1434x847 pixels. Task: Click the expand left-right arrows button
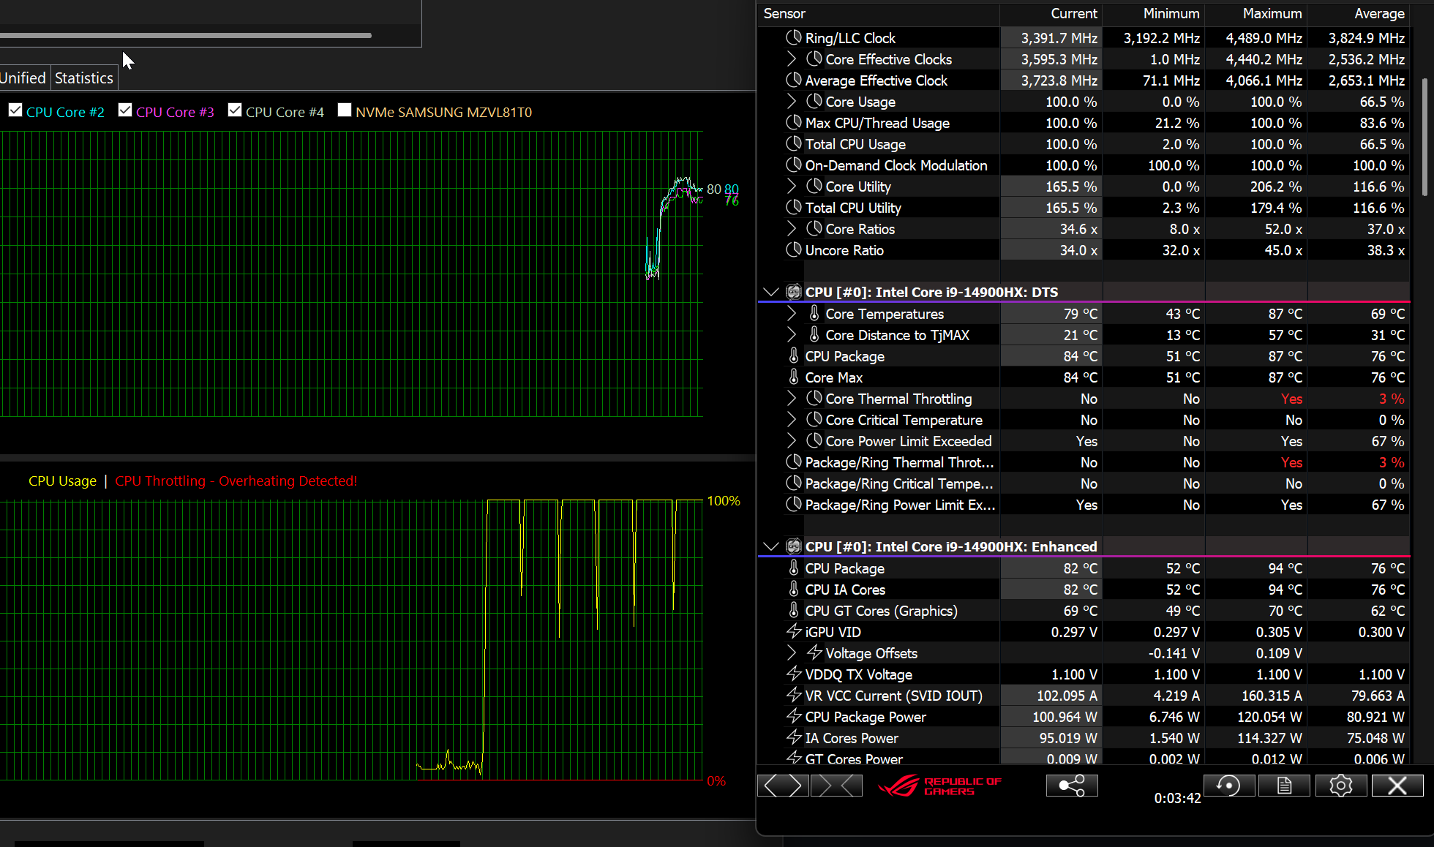tap(783, 786)
